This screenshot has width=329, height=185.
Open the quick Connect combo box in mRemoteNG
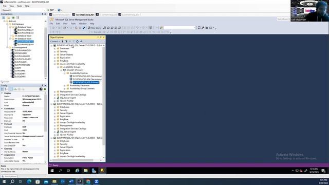[24, 10]
